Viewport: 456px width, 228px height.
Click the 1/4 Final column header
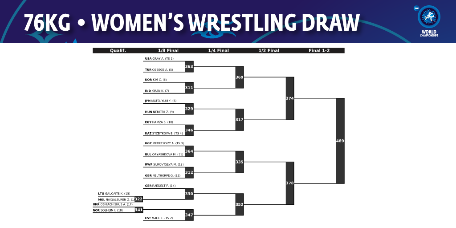[218, 51]
